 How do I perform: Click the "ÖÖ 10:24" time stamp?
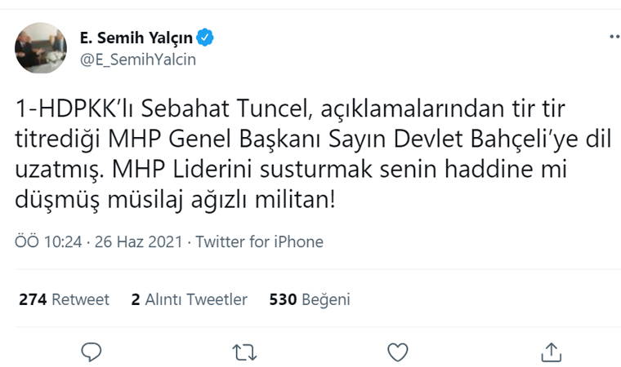49,242
